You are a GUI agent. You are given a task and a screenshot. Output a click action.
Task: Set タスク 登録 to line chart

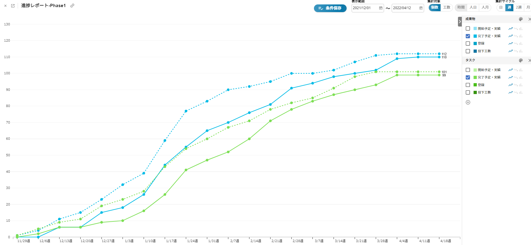pyautogui.click(x=510, y=85)
